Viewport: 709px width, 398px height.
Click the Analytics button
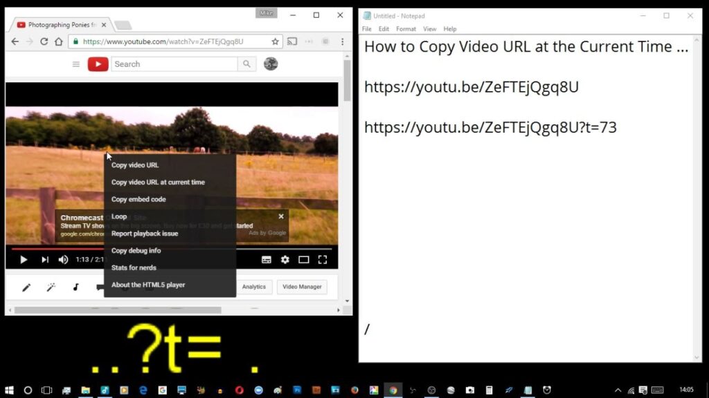(253, 287)
